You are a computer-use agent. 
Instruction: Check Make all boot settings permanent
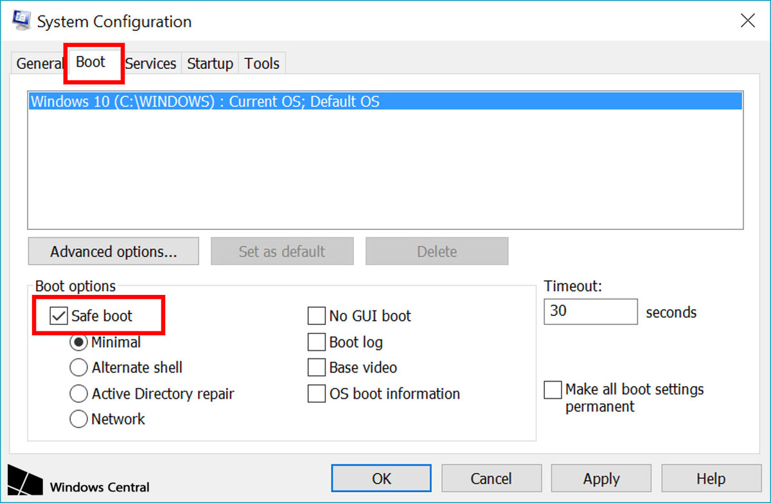pos(553,389)
